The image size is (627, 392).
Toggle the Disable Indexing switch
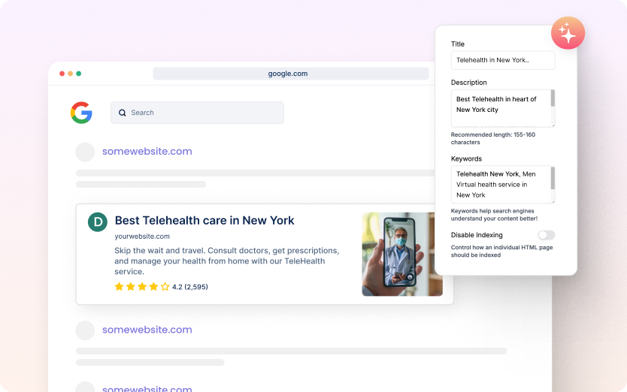tap(547, 235)
